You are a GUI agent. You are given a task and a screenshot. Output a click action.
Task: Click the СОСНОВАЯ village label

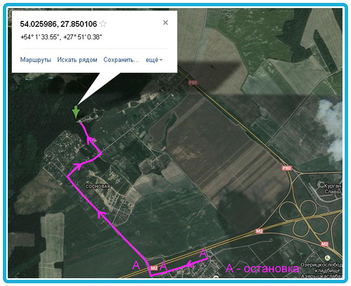(98, 186)
